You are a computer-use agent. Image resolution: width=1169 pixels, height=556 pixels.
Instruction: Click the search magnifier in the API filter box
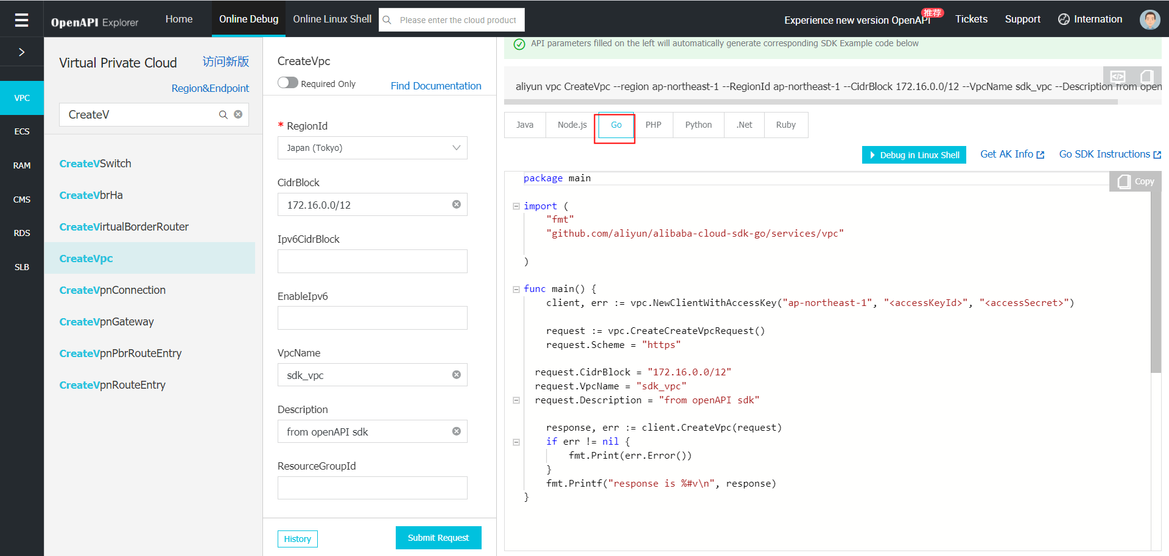click(223, 114)
